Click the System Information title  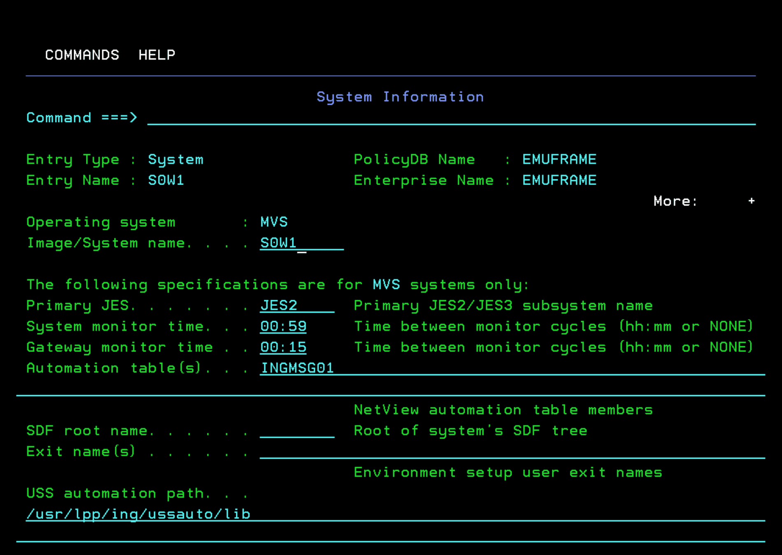[400, 97]
